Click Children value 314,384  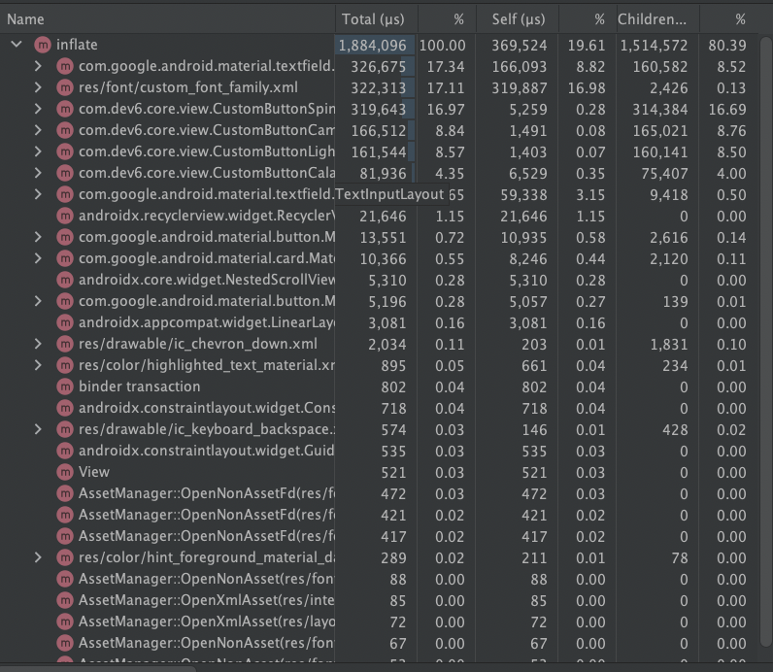660,110
